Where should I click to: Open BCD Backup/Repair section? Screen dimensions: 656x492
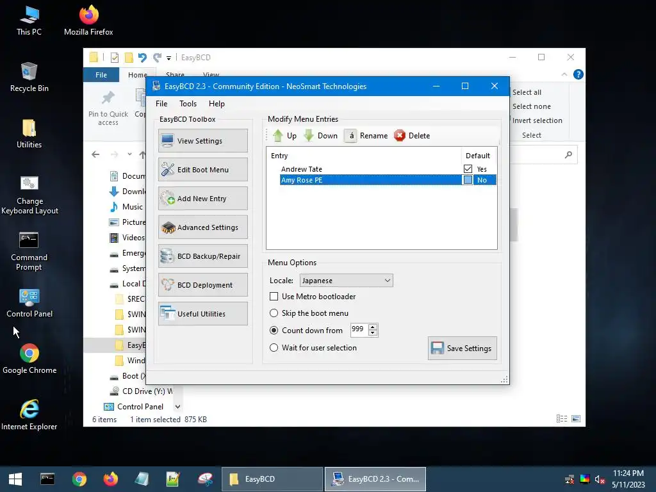point(203,256)
